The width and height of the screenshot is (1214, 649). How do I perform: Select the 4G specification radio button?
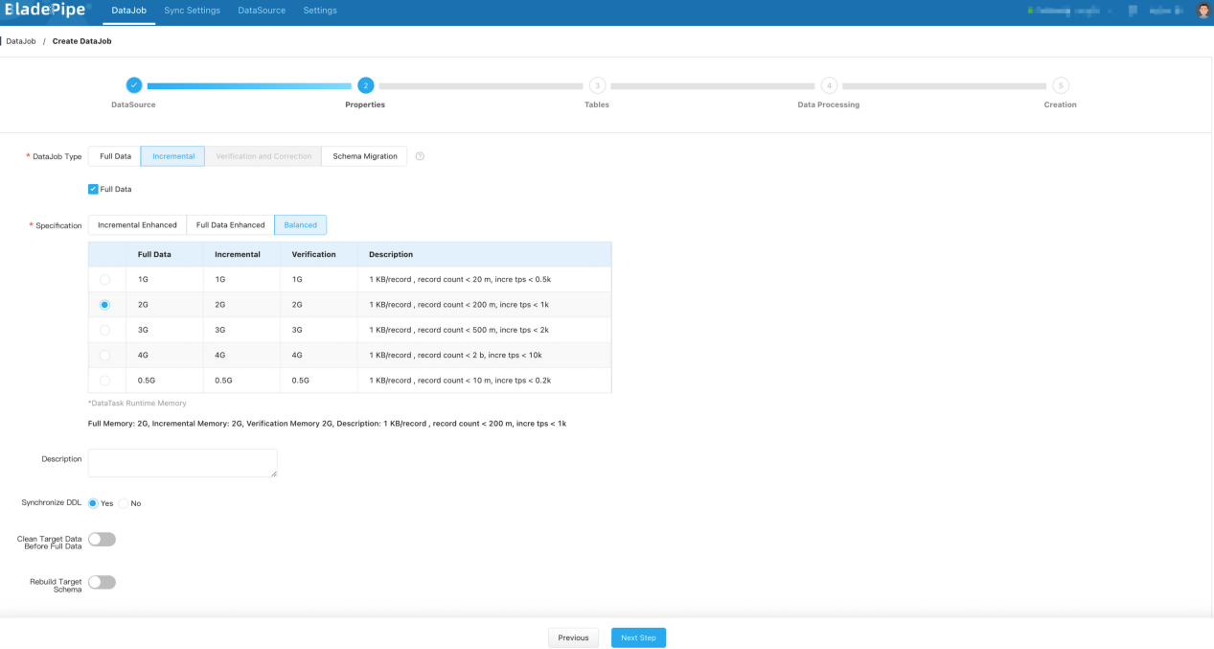click(104, 355)
